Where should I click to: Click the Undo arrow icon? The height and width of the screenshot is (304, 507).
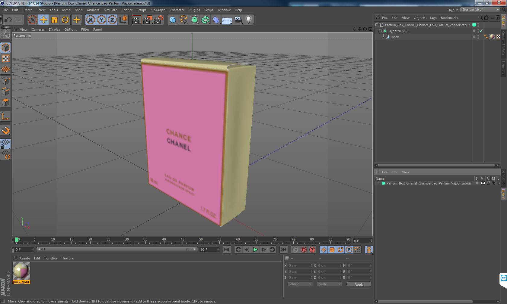[x=8, y=20]
